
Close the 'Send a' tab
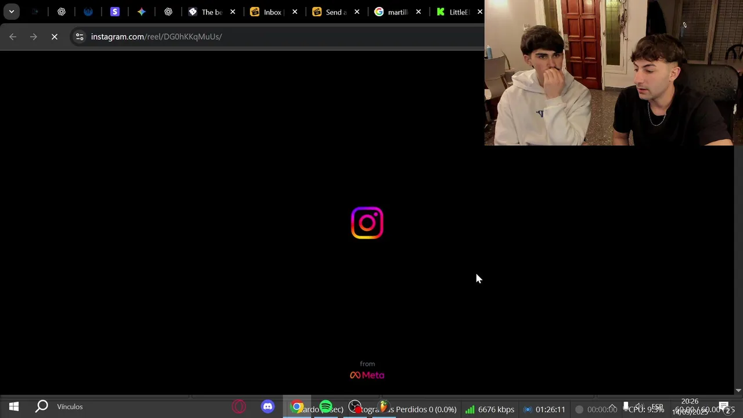point(357,12)
